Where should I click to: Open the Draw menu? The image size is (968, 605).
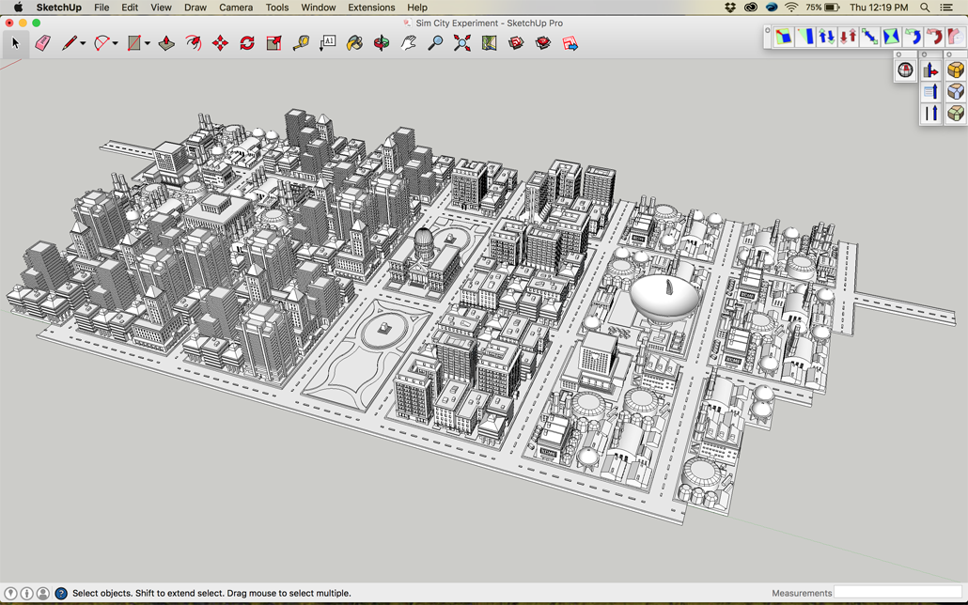pos(195,8)
